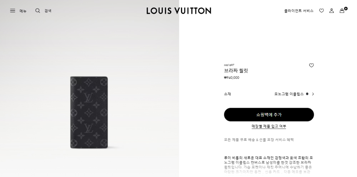
Task: Open the hamburger menu icon
Action: click(x=12, y=11)
